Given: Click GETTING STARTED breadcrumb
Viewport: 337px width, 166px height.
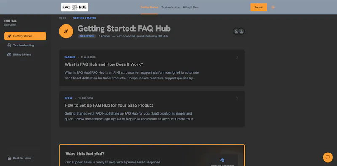Looking at the screenshot, I should pos(85,18).
